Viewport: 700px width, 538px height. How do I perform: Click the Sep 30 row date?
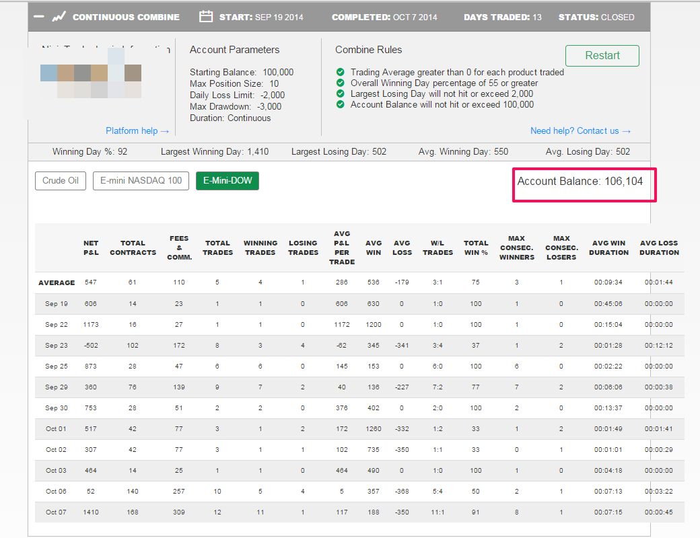click(x=57, y=408)
